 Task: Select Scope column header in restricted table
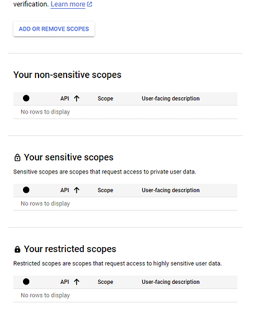[x=106, y=282]
